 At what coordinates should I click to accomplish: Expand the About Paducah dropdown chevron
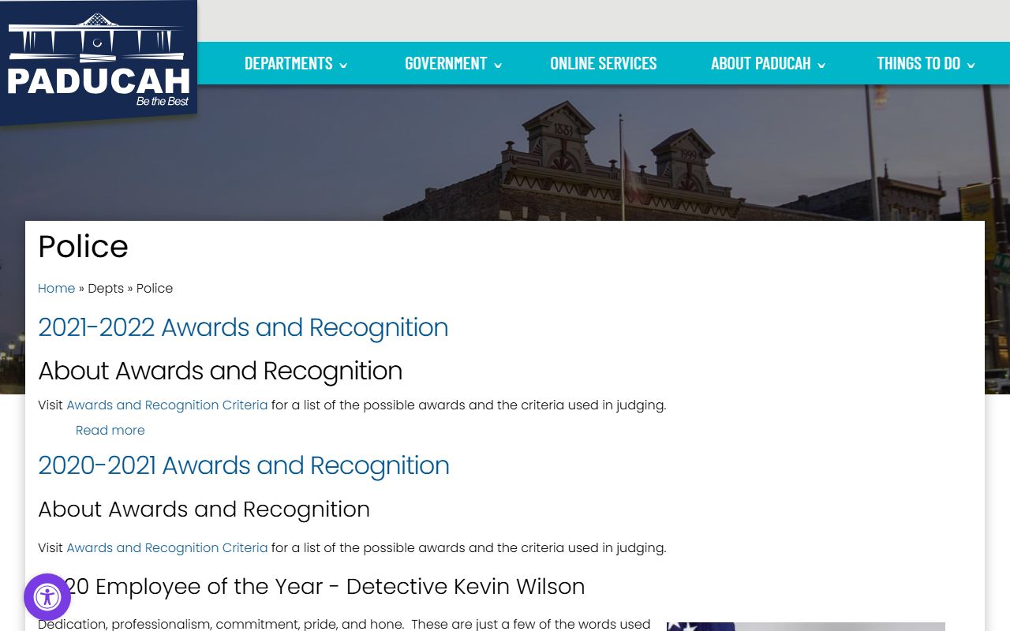tap(821, 65)
